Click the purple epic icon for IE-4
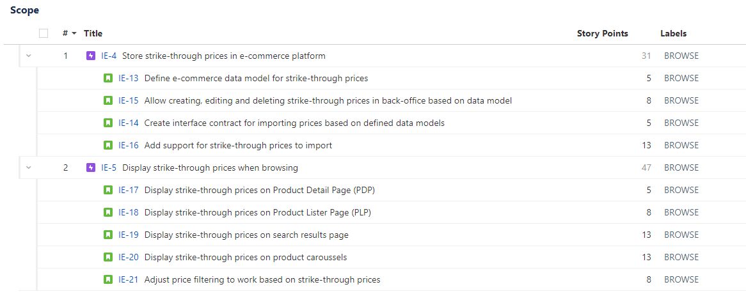 pyautogui.click(x=91, y=56)
